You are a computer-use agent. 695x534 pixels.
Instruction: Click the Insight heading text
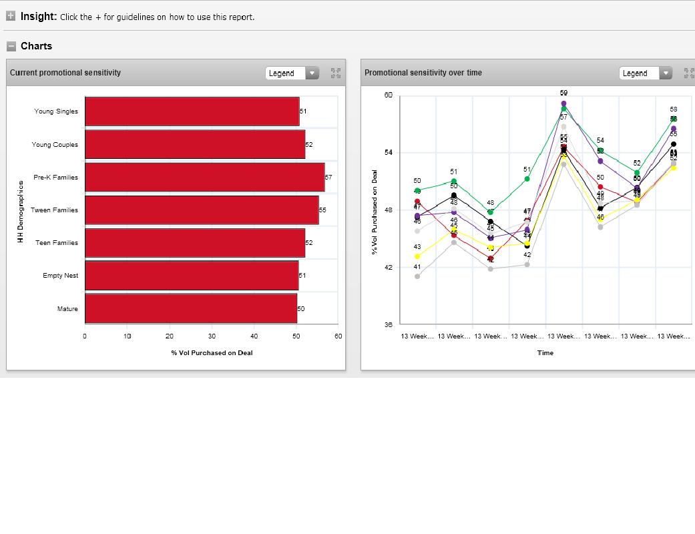pos(38,16)
